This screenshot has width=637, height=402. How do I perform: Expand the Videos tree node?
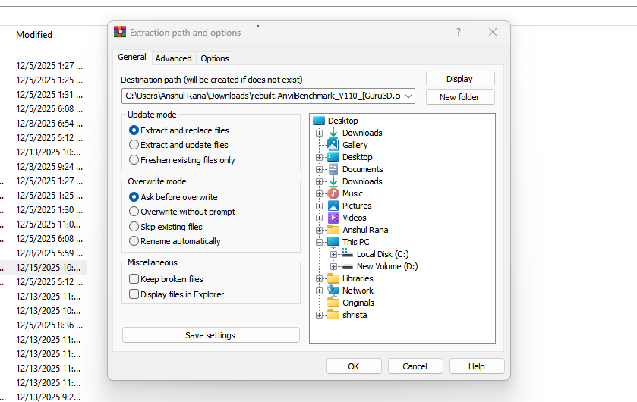(320, 218)
